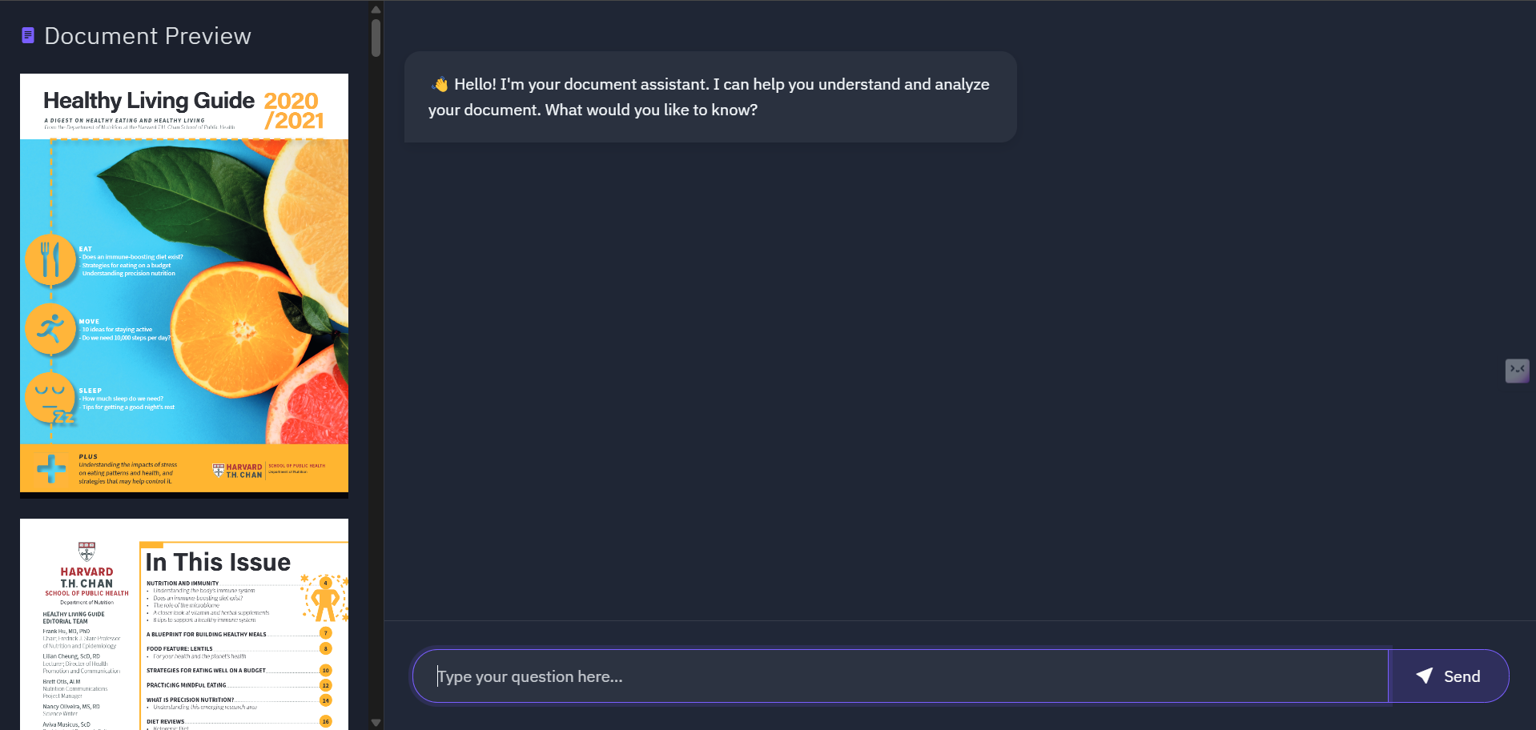This screenshot has width=1536, height=730.
Task: Click the purple Document Preview panel icon
Action: pos(28,34)
